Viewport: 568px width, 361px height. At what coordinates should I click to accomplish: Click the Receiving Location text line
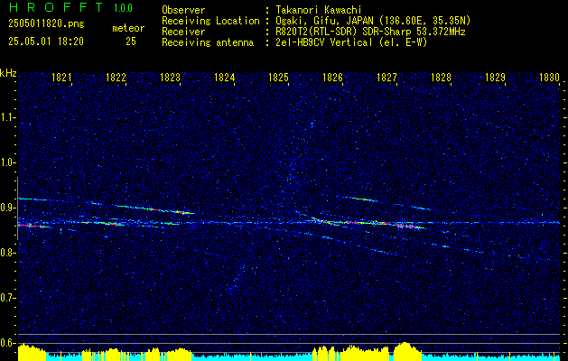[x=316, y=21]
